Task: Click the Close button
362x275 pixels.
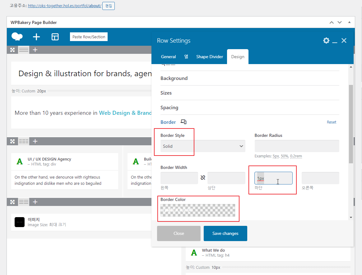Action: coord(179,233)
